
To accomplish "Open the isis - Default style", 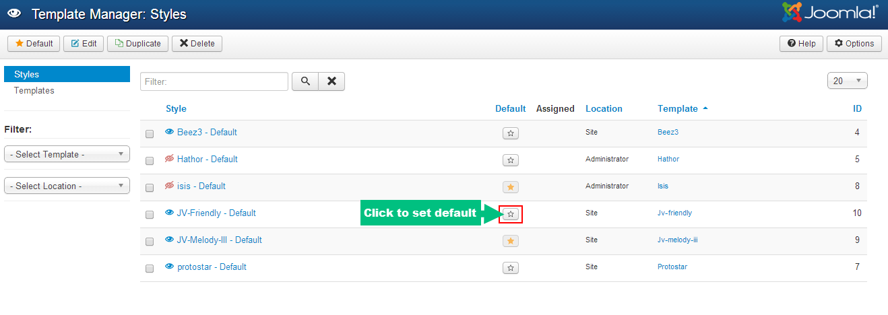I will point(201,186).
